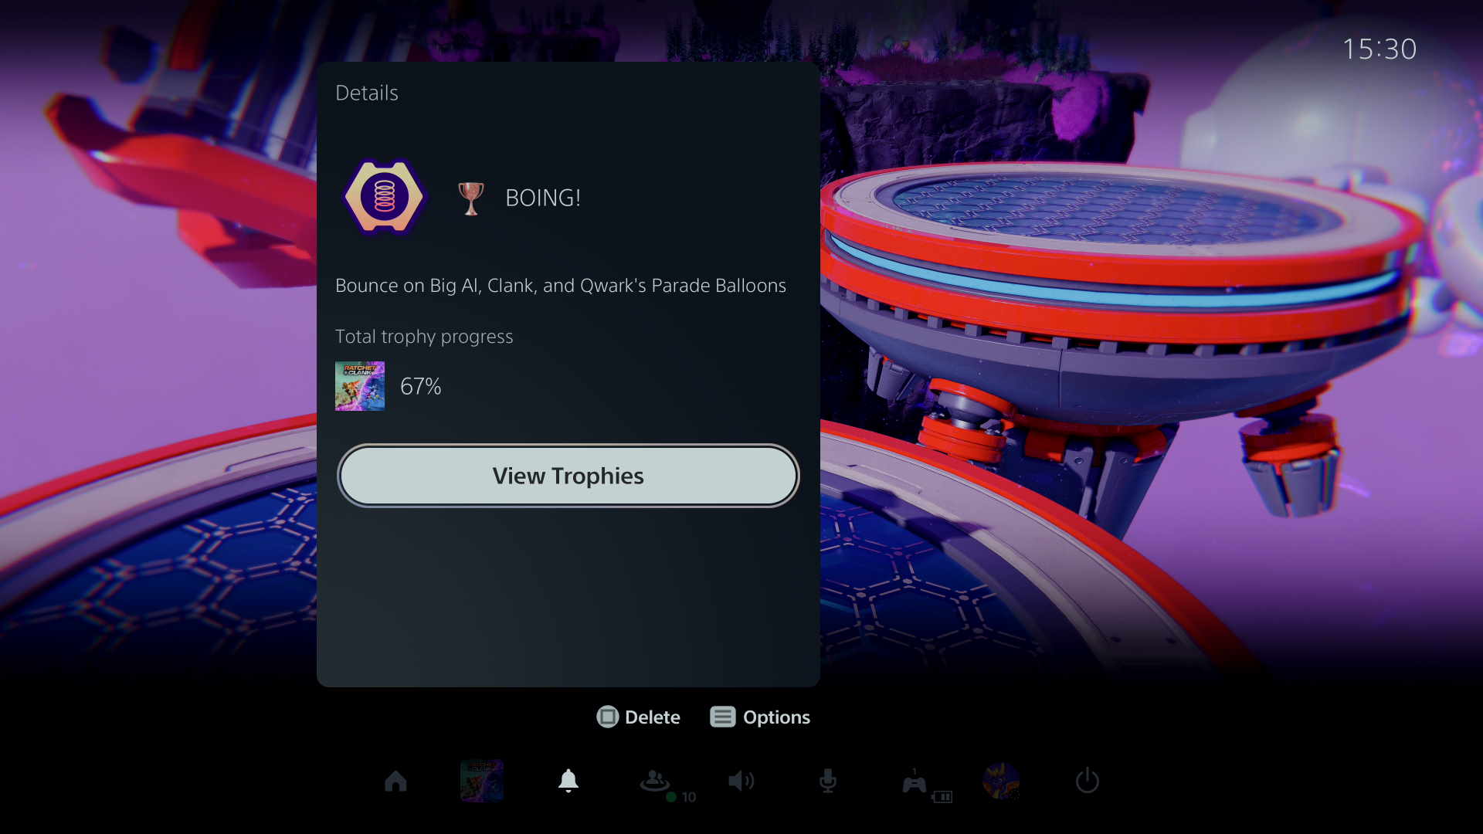Open Options menu from bottom bar

coord(761,716)
